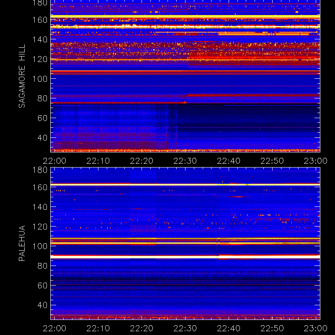The image size is (335, 335).
Task: Choose the 180 frequency tick on Palehua axis
Action: pos(40,170)
